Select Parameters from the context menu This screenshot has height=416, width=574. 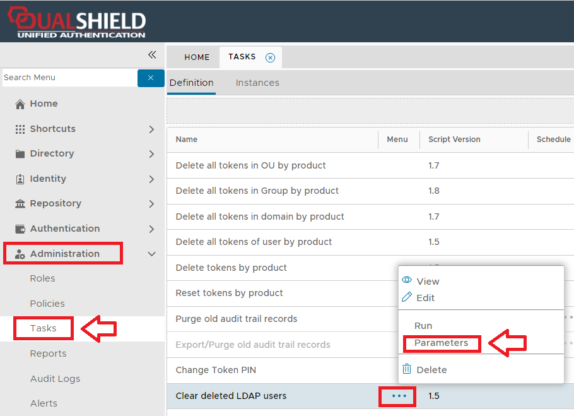(x=441, y=343)
